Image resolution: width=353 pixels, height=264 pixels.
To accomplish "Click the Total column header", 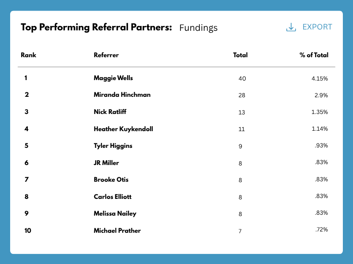I will [x=240, y=55].
